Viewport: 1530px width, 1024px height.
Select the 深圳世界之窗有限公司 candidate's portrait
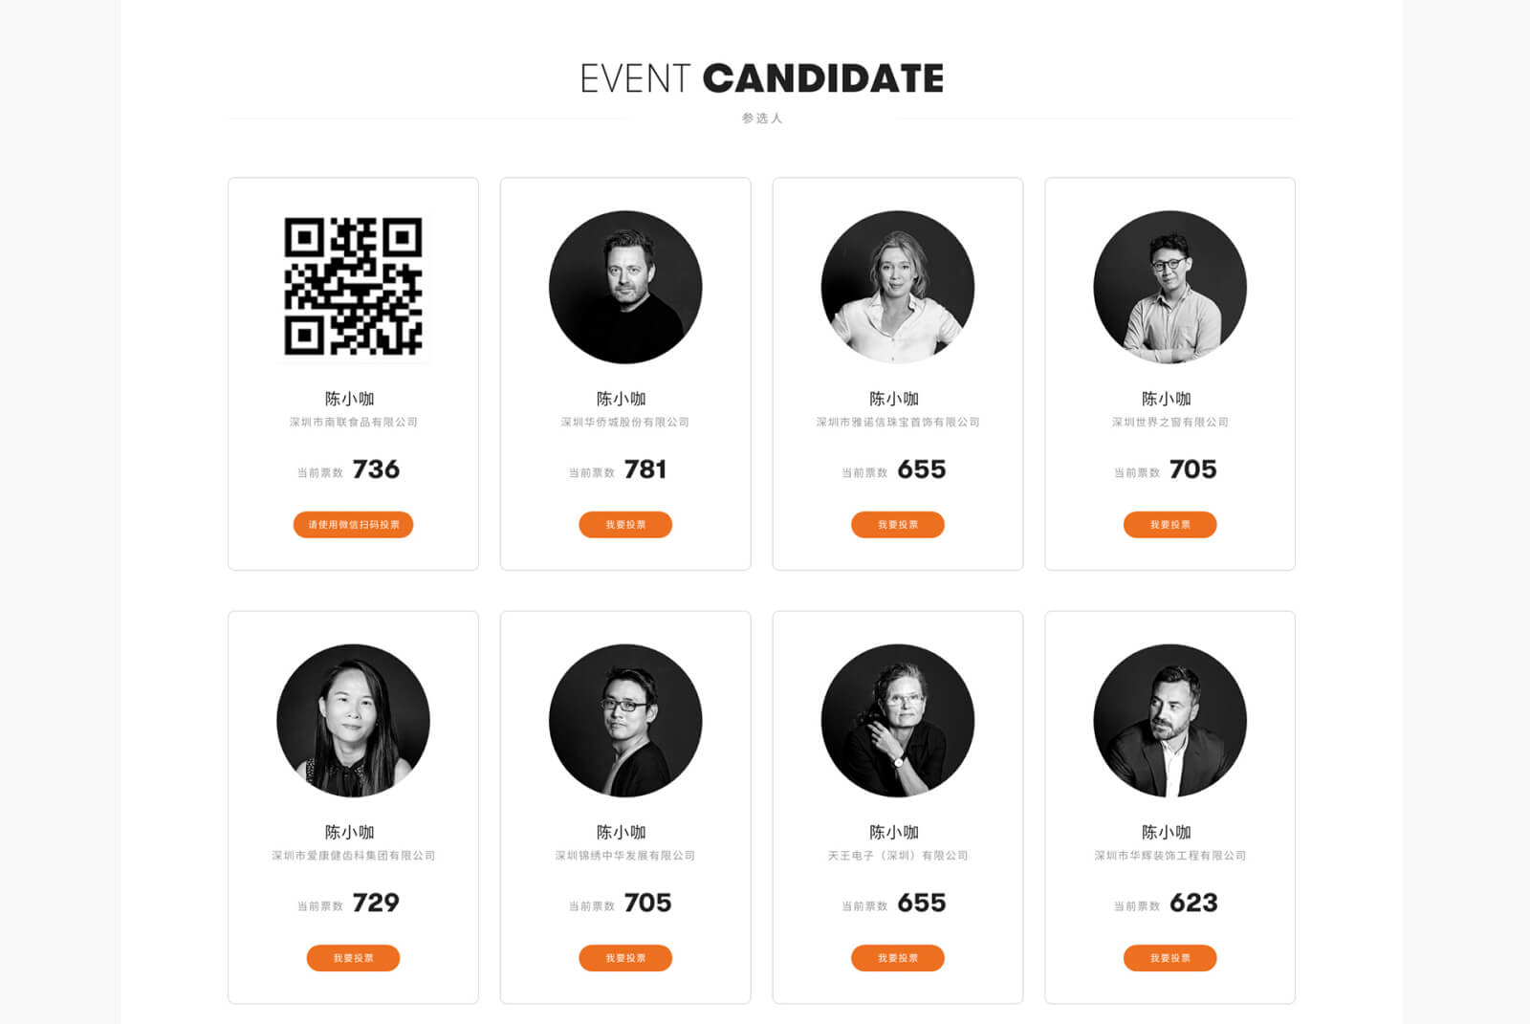(x=1169, y=287)
